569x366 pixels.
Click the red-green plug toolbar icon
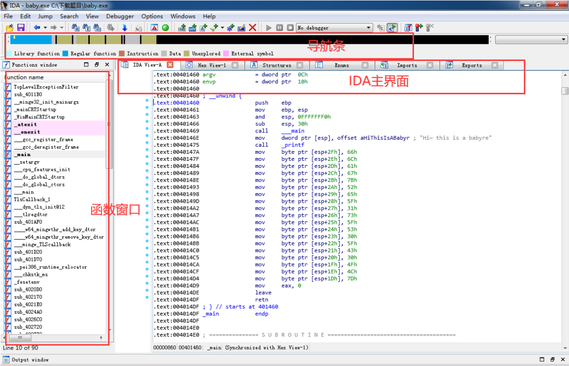tap(419, 28)
